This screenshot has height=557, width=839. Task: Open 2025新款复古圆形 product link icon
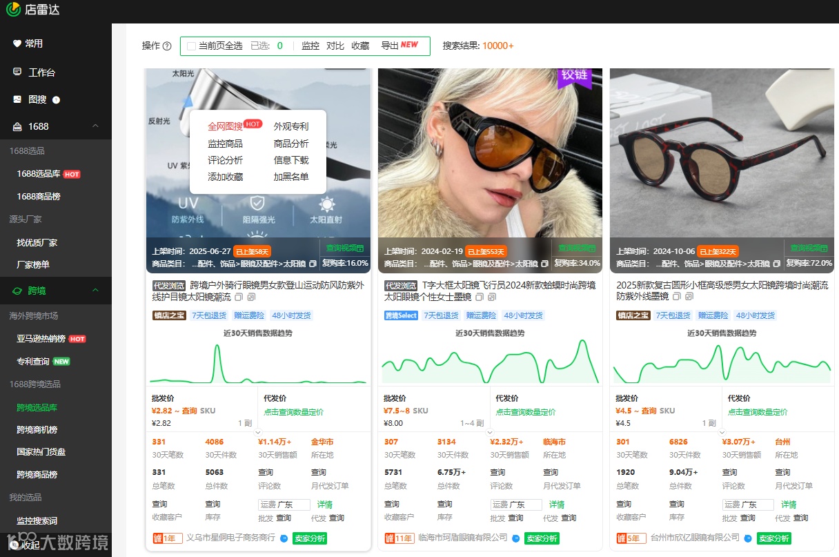click(x=689, y=297)
